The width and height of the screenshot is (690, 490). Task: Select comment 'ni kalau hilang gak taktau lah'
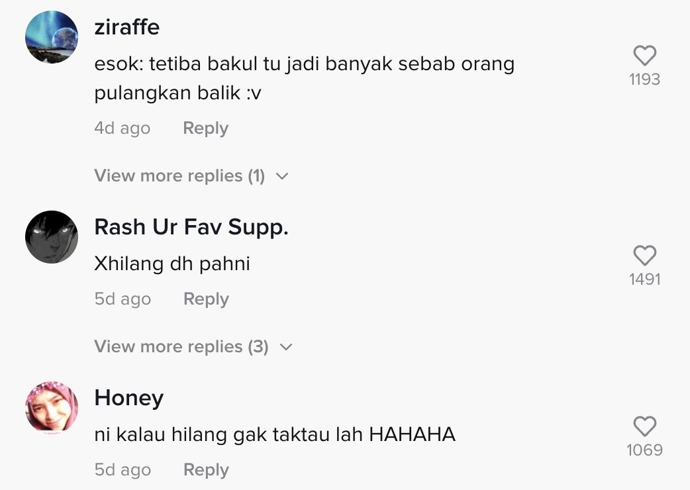[x=228, y=434]
